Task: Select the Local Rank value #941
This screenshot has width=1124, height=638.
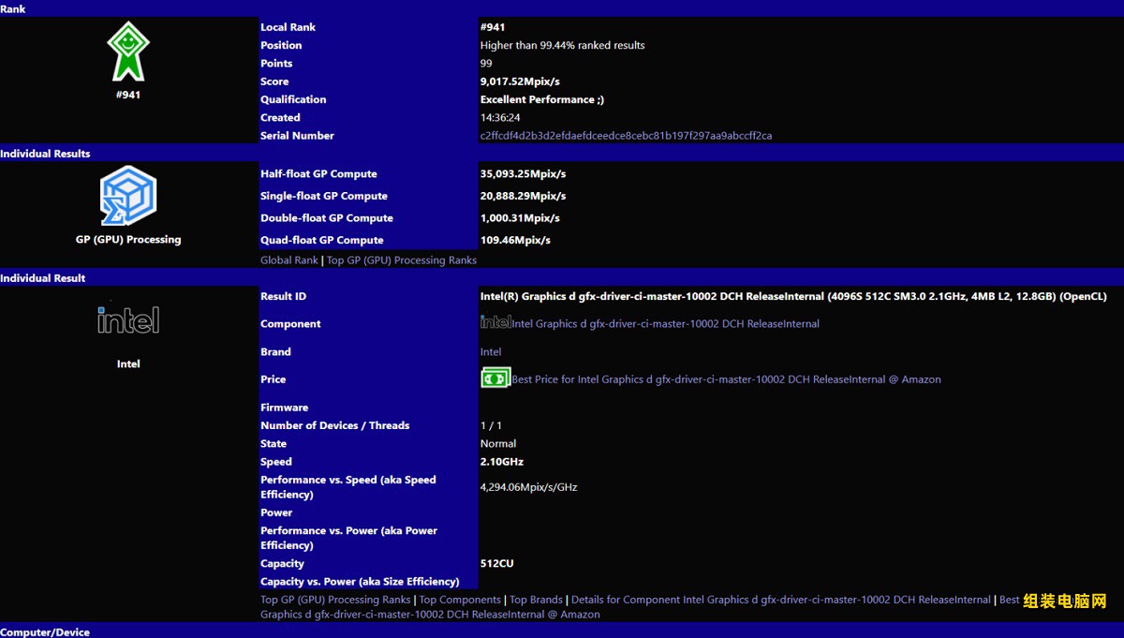Action: (x=493, y=27)
